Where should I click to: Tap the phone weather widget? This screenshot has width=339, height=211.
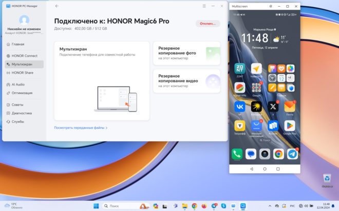tap(280, 39)
